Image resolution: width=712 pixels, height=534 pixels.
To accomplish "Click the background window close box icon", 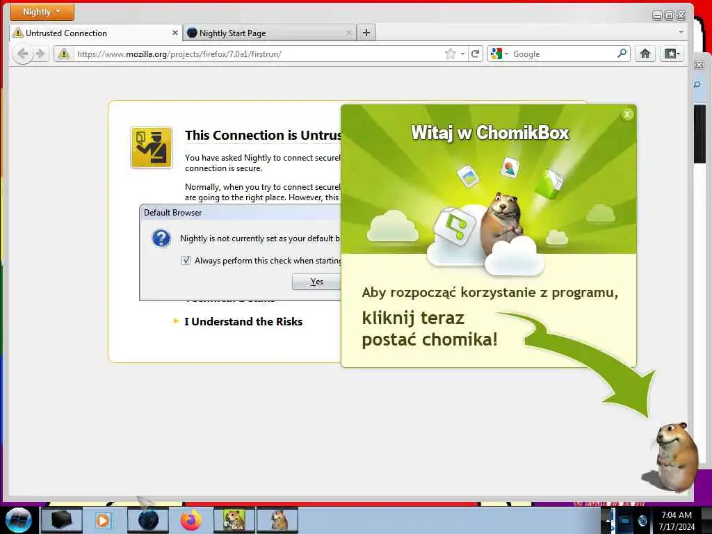I will (699, 65).
